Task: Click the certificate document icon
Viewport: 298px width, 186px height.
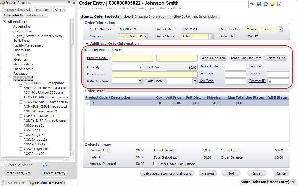Action: 279,4
